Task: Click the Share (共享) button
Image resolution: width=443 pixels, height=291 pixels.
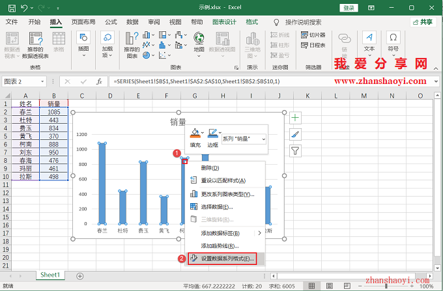Action: pos(423,22)
